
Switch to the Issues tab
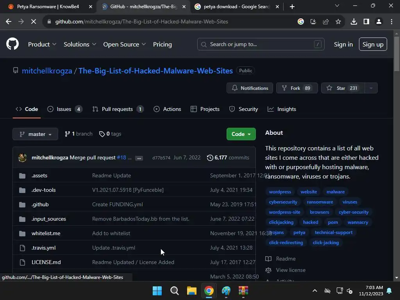click(x=65, y=109)
